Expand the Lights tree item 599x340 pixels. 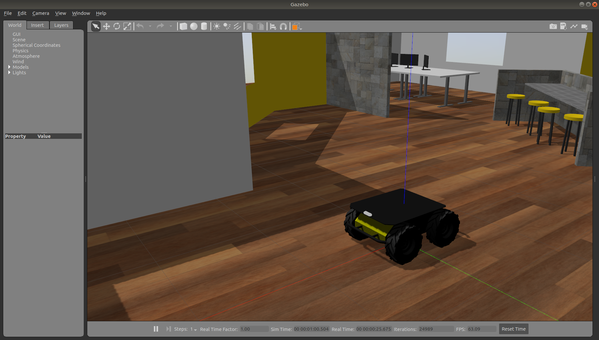coord(9,72)
